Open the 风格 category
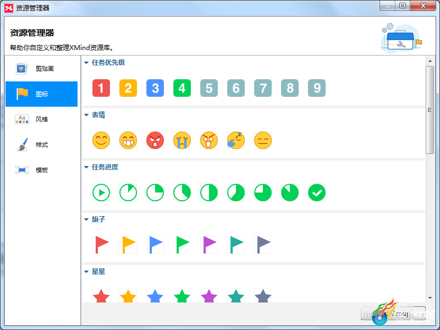Image resolution: width=440 pixels, height=330 pixels. [x=42, y=119]
